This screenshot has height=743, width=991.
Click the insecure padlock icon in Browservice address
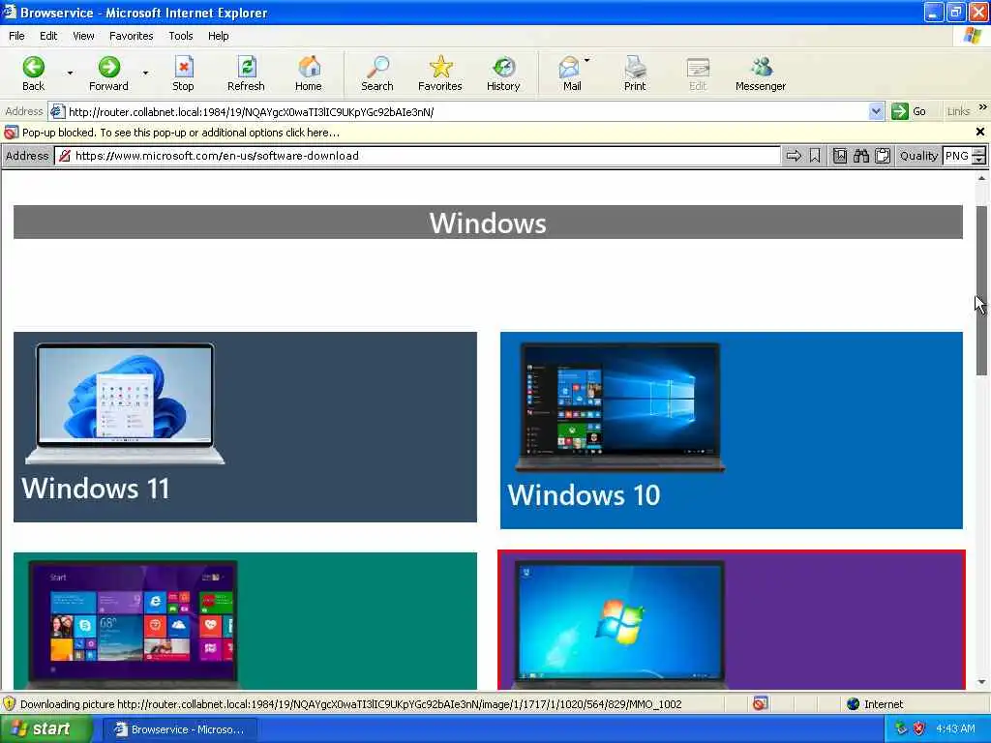[65, 156]
